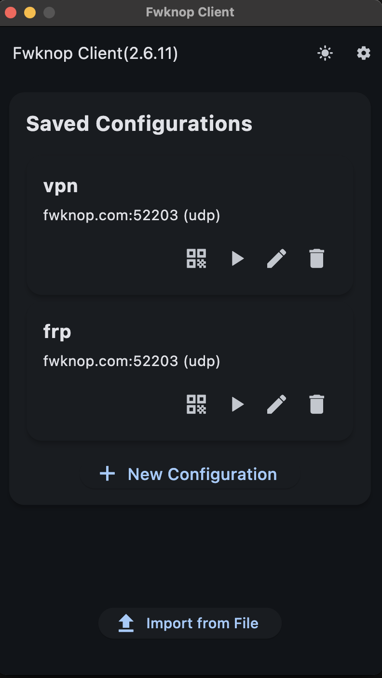Delete the vpn configuration with trash icon

[x=317, y=258]
